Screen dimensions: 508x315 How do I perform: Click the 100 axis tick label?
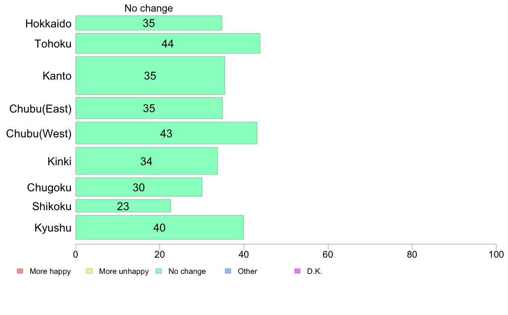496,255
